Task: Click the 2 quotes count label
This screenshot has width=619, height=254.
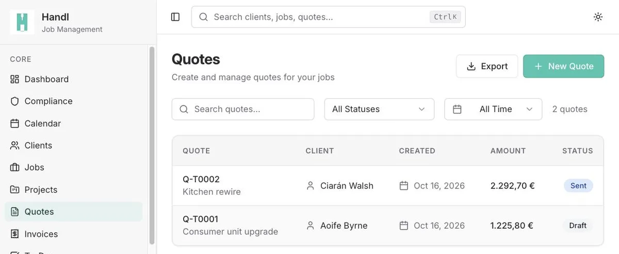Action: [570, 109]
